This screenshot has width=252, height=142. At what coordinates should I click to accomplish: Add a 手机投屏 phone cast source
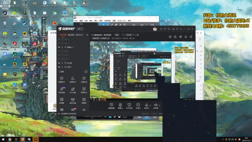tap(129, 106)
